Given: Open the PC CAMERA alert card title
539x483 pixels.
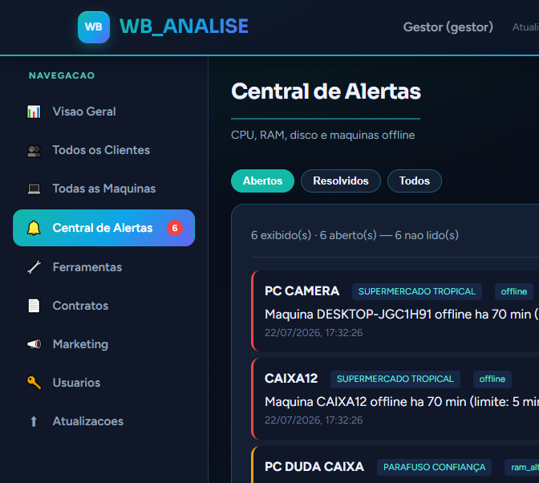Looking at the screenshot, I should (x=302, y=291).
